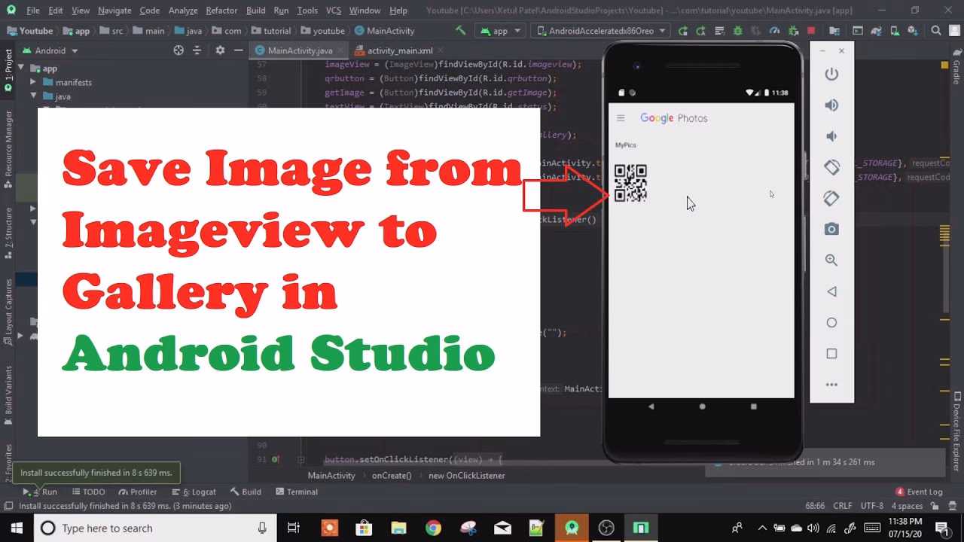Open the Event Log

coord(919,492)
